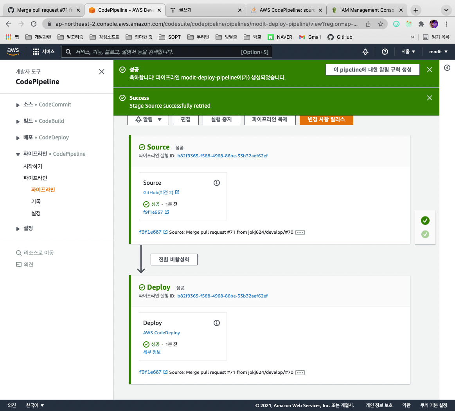Open the 쿠키 기본 설정 footer link

click(433, 405)
